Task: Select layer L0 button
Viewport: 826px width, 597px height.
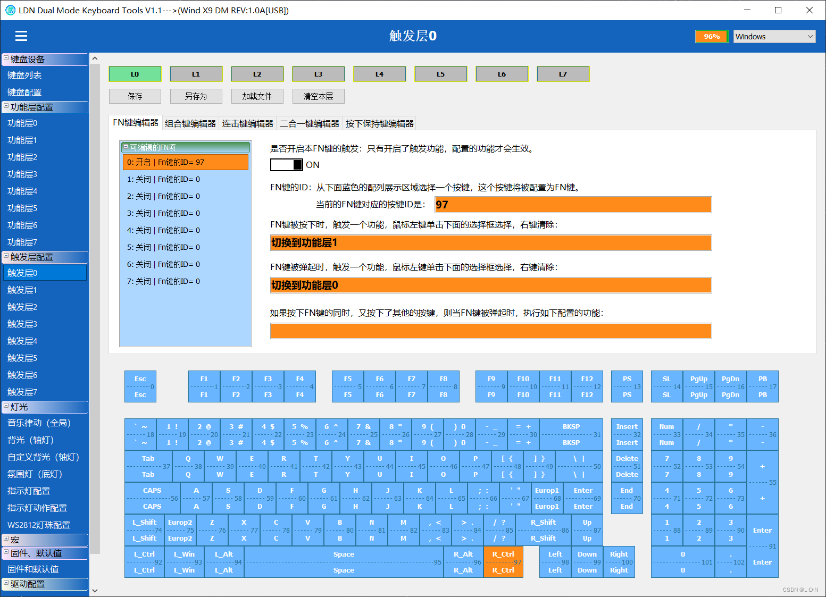Action: (x=135, y=74)
